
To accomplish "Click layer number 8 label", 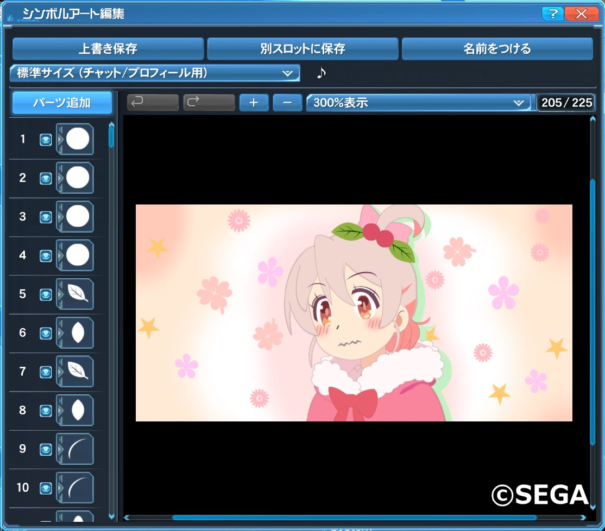I will pos(23,410).
